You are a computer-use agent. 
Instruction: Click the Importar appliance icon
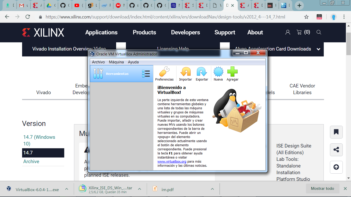point(185,72)
